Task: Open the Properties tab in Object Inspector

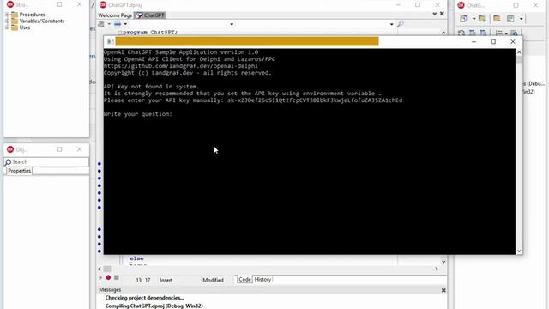Action: coord(19,171)
